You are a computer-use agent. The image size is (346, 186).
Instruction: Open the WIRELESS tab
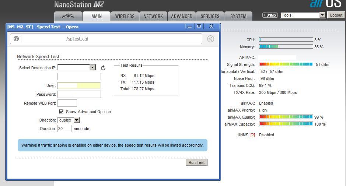[x=125, y=16]
